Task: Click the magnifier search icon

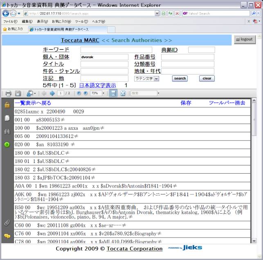Action: point(254,14)
